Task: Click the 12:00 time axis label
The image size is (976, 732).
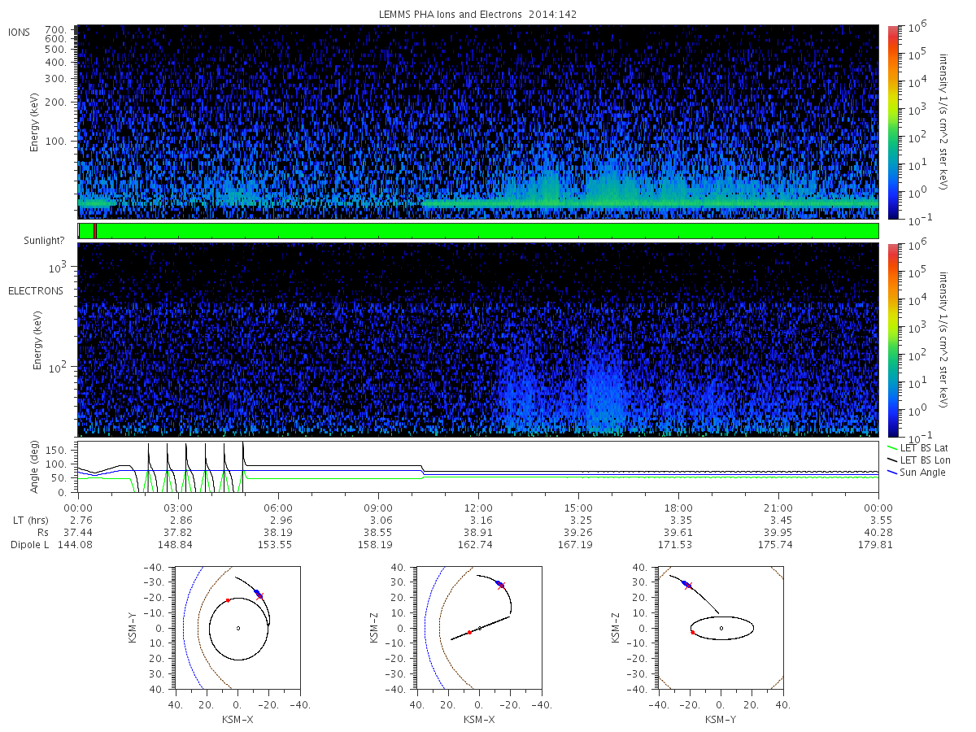Action: point(478,507)
